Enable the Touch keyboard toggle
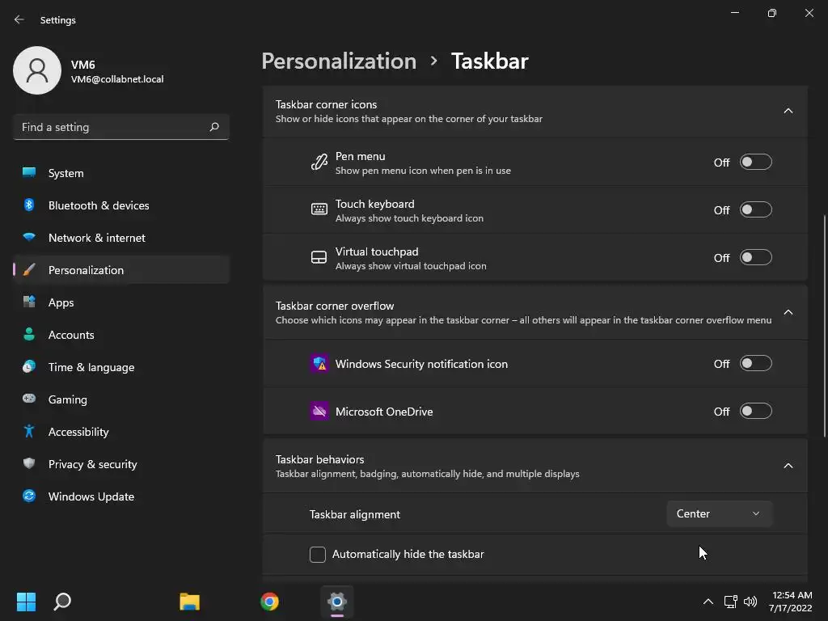828x621 pixels. tap(755, 210)
